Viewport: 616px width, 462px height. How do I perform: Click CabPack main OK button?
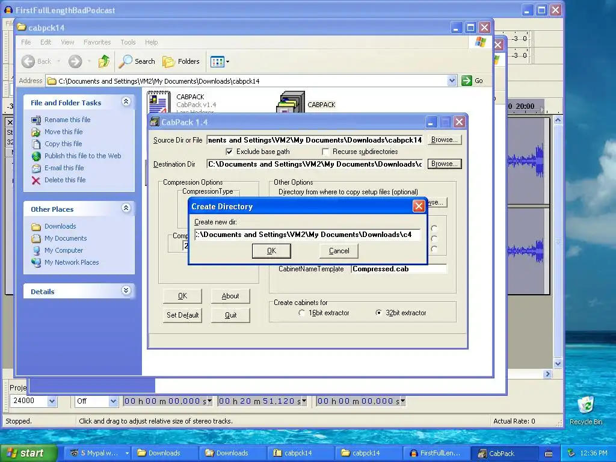pos(182,296)
